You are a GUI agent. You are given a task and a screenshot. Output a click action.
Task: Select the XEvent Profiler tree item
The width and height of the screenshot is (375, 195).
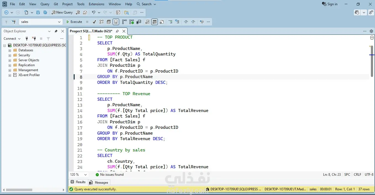[29, 75]
